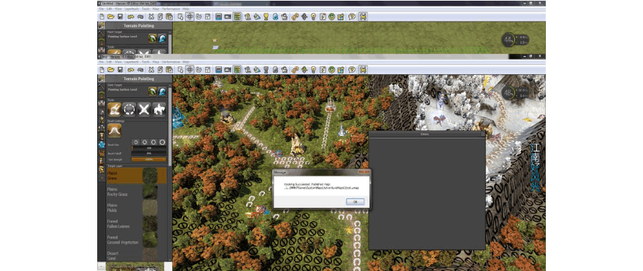Click the magnet snap icon in front toolbar
Image resolution: width=643 pixels, height=271 pixels.
(x=199, y=69)
